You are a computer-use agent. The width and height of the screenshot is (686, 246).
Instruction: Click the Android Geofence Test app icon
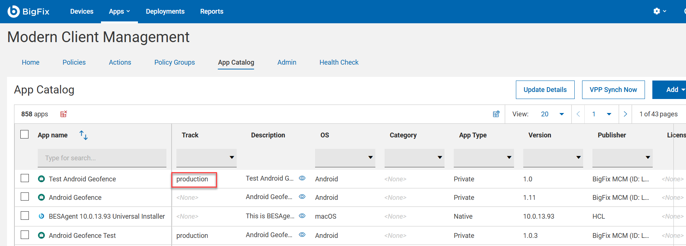(x=41, y=235)
